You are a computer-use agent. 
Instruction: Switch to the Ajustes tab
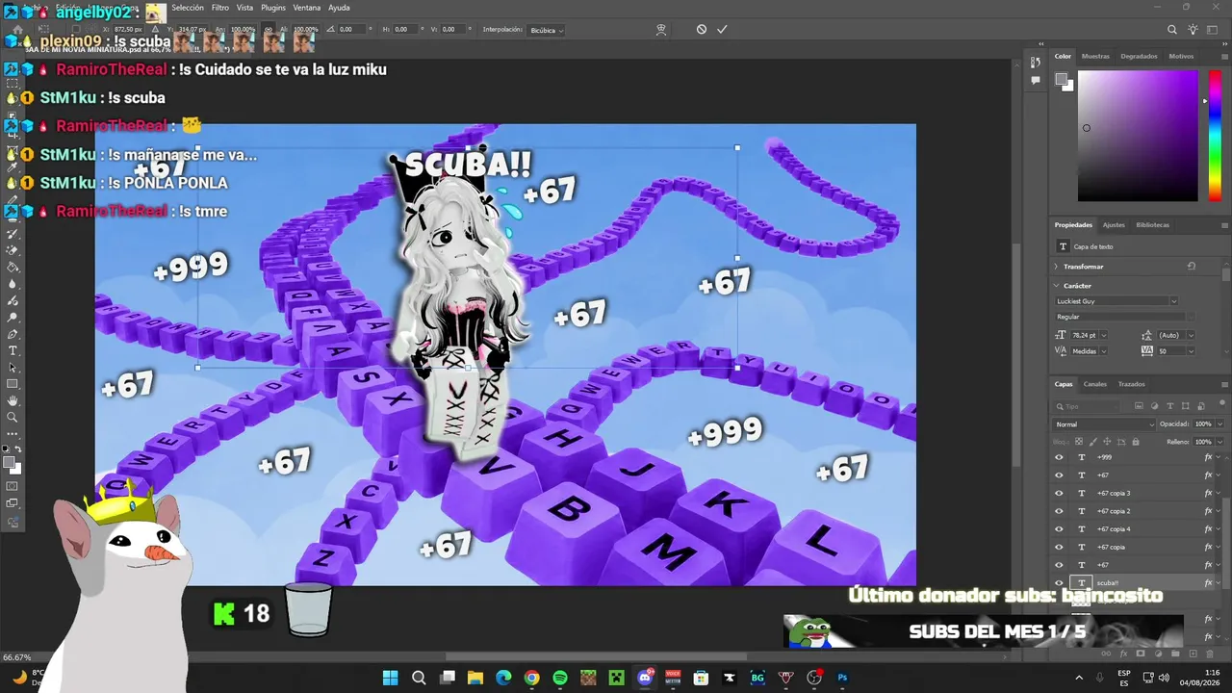(x=1114, y=225)
